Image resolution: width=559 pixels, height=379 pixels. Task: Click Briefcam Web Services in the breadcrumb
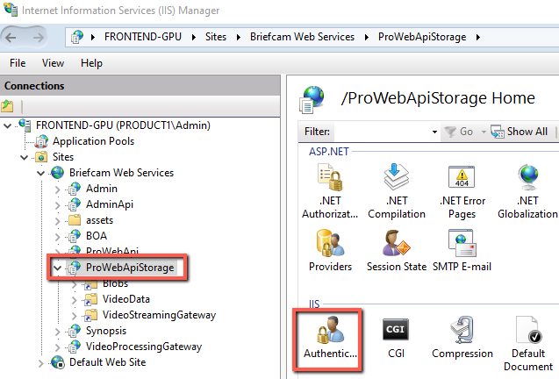tap(302, 37)
